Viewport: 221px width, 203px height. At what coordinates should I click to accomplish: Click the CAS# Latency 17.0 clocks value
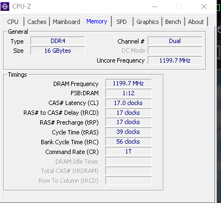pos(128,103)
